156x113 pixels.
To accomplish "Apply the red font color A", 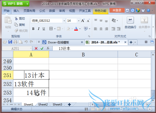I will (x=76, y=29).
